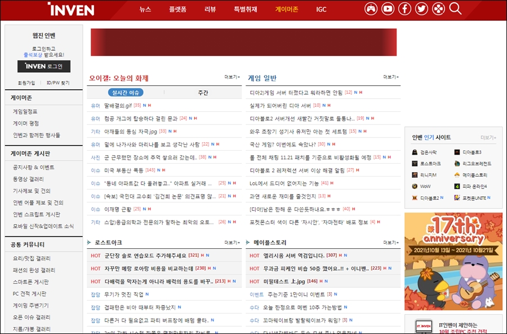Expand 더보기 for 오이갤: 오늘의 화제
The image size is (507, 334).
[x=232, y=77]
